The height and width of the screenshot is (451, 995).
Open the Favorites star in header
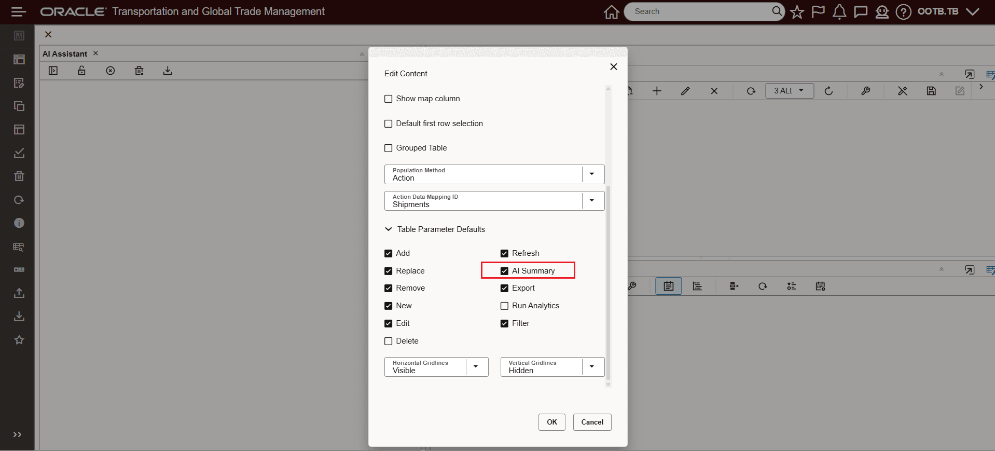(x=797, y=11)
